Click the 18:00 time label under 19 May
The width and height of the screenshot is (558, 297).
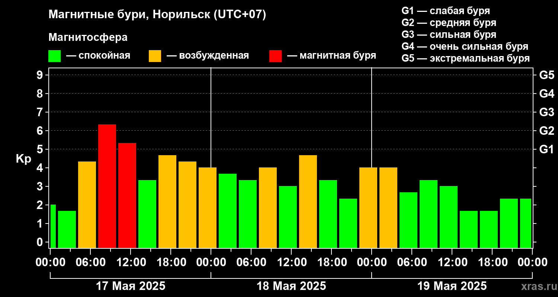point(492,262)
